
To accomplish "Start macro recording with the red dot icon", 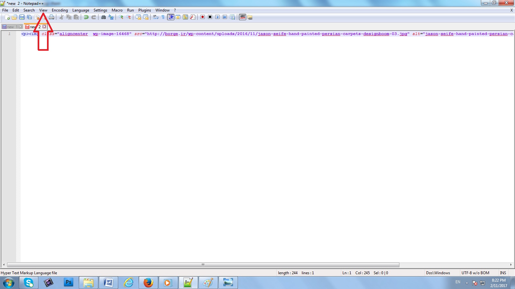I will click(x=202, y=17).
